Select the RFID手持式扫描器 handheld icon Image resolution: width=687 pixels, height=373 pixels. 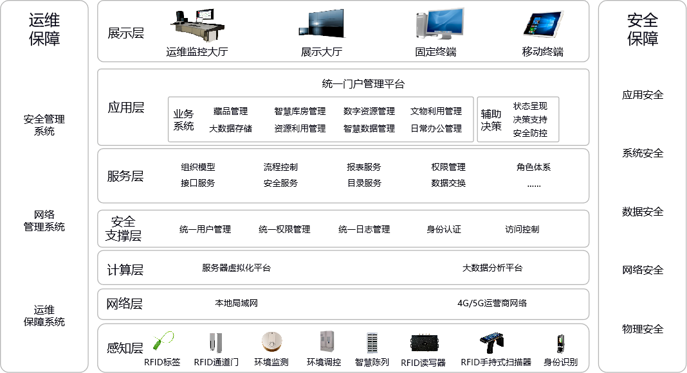click(x=491, y=343)
